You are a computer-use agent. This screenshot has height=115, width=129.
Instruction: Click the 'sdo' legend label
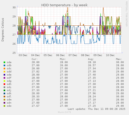[9, 106]
